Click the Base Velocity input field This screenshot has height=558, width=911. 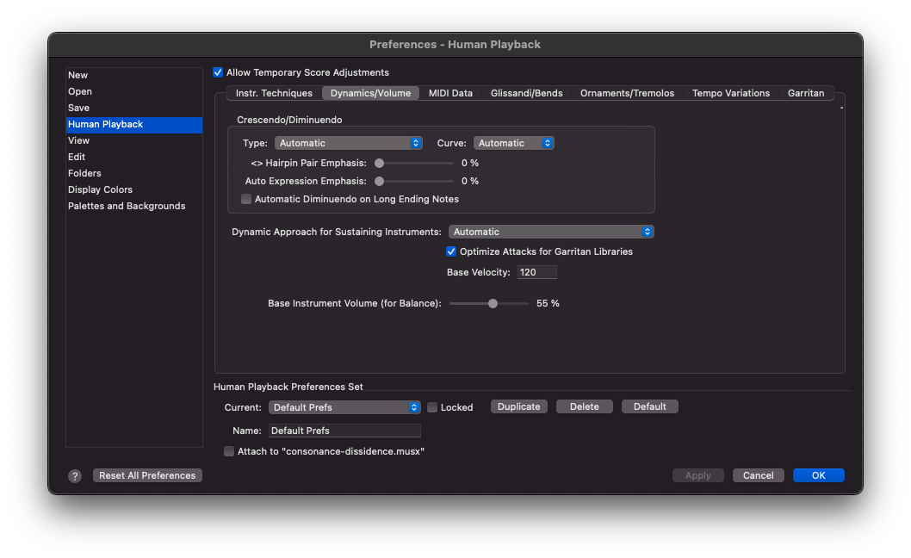536,272
